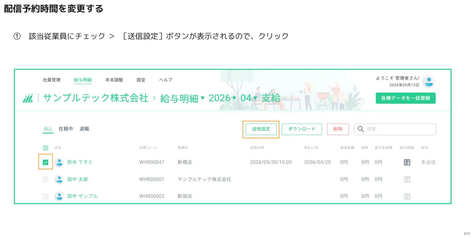Click the 氏名 column header
474x239 pixels.
(x=58, y=148)
